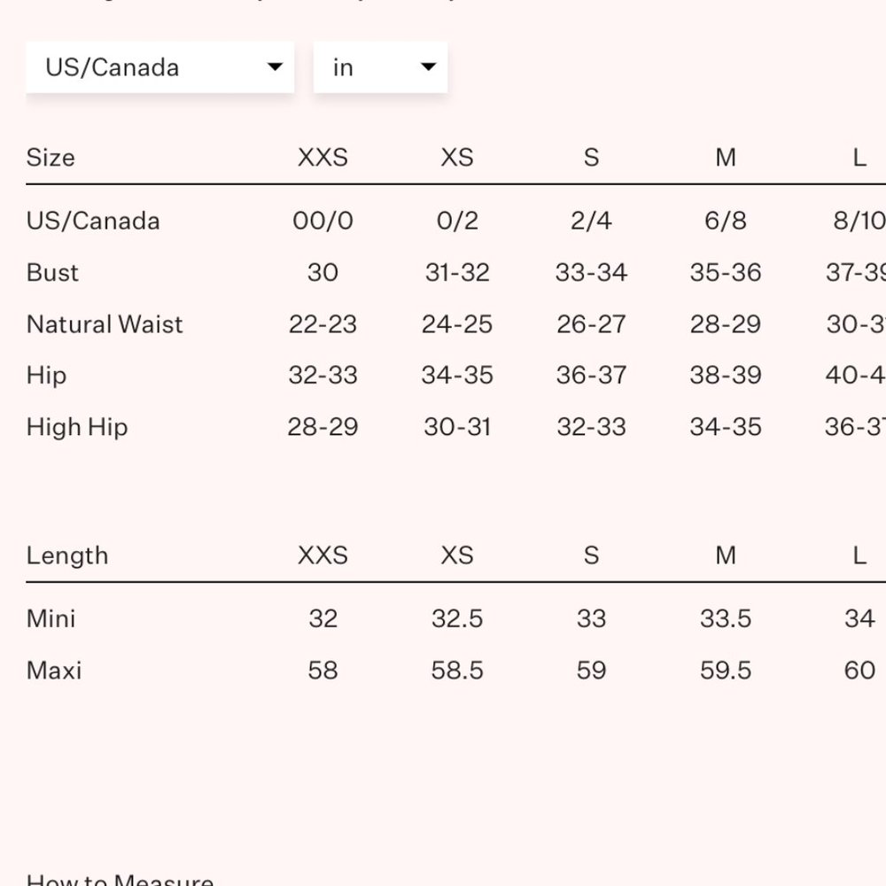This screenshot has width=886, height=886.
Task: Click the Natural Waist row label
Action: point(105,325)
